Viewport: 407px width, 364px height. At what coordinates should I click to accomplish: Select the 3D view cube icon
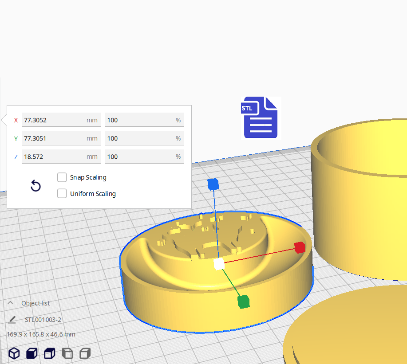click(x=14, y=353)
